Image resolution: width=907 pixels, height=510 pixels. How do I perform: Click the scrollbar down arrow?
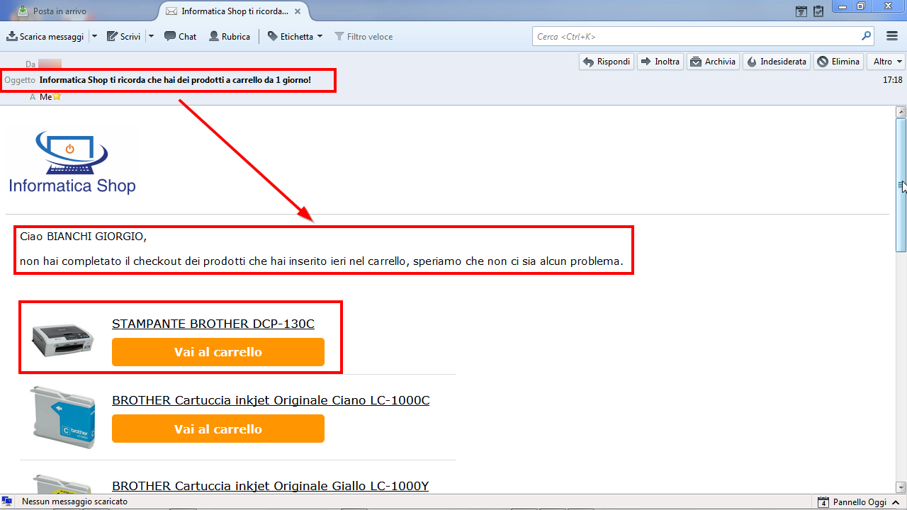point(901,487)
